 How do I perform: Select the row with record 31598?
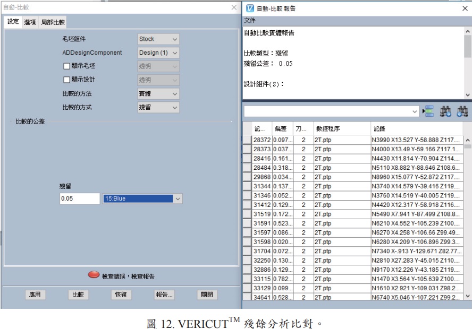(353, 242)
